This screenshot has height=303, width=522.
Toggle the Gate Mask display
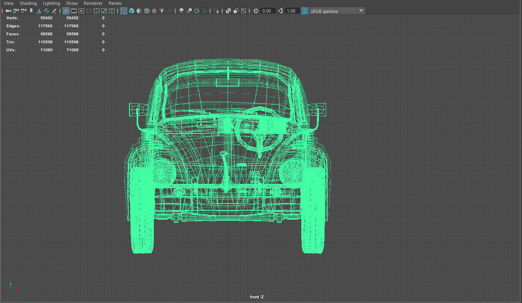point(89,11)
